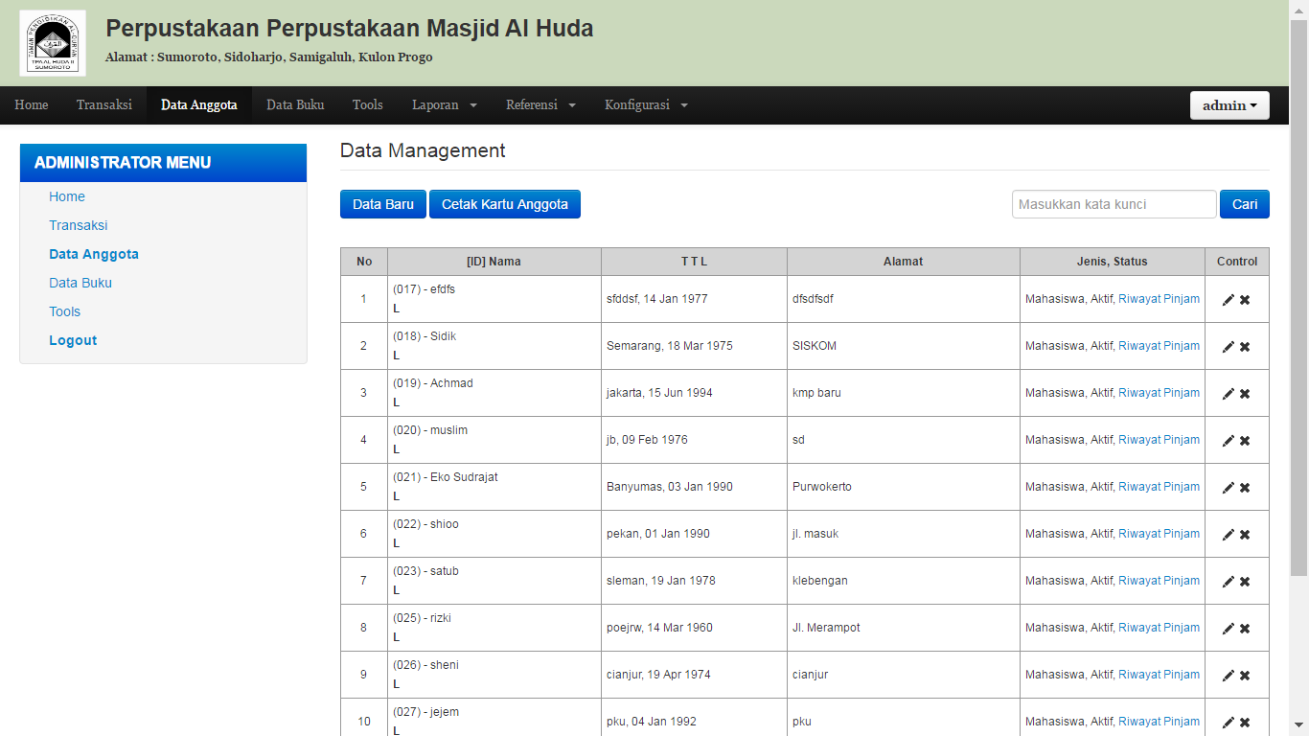Viewport: 1309px width, 736px height.
Task: Open Riwayat Pinjam link for sheni
Action: pos(1159,675)
